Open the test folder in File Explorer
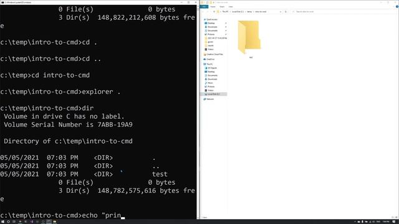This screenshot has height=224, width=399. click(249, 39)
